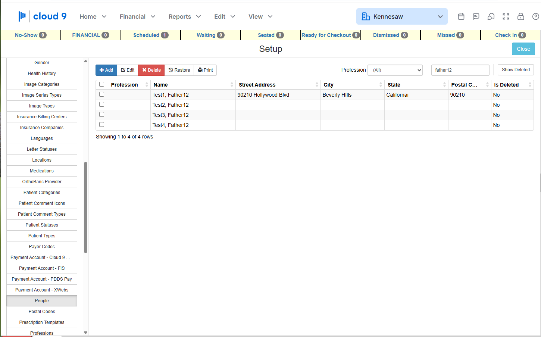Open Health History setup item
541x337 pixels.
[42, 74]
